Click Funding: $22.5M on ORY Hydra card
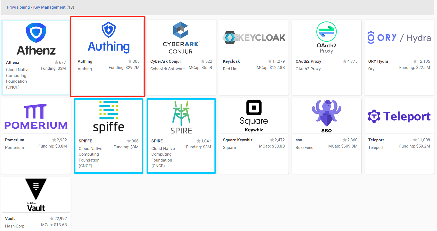The image size is (437, 231). click(415, 68)
